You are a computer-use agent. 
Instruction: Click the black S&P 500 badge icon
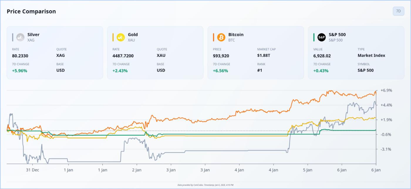(322, 37)
